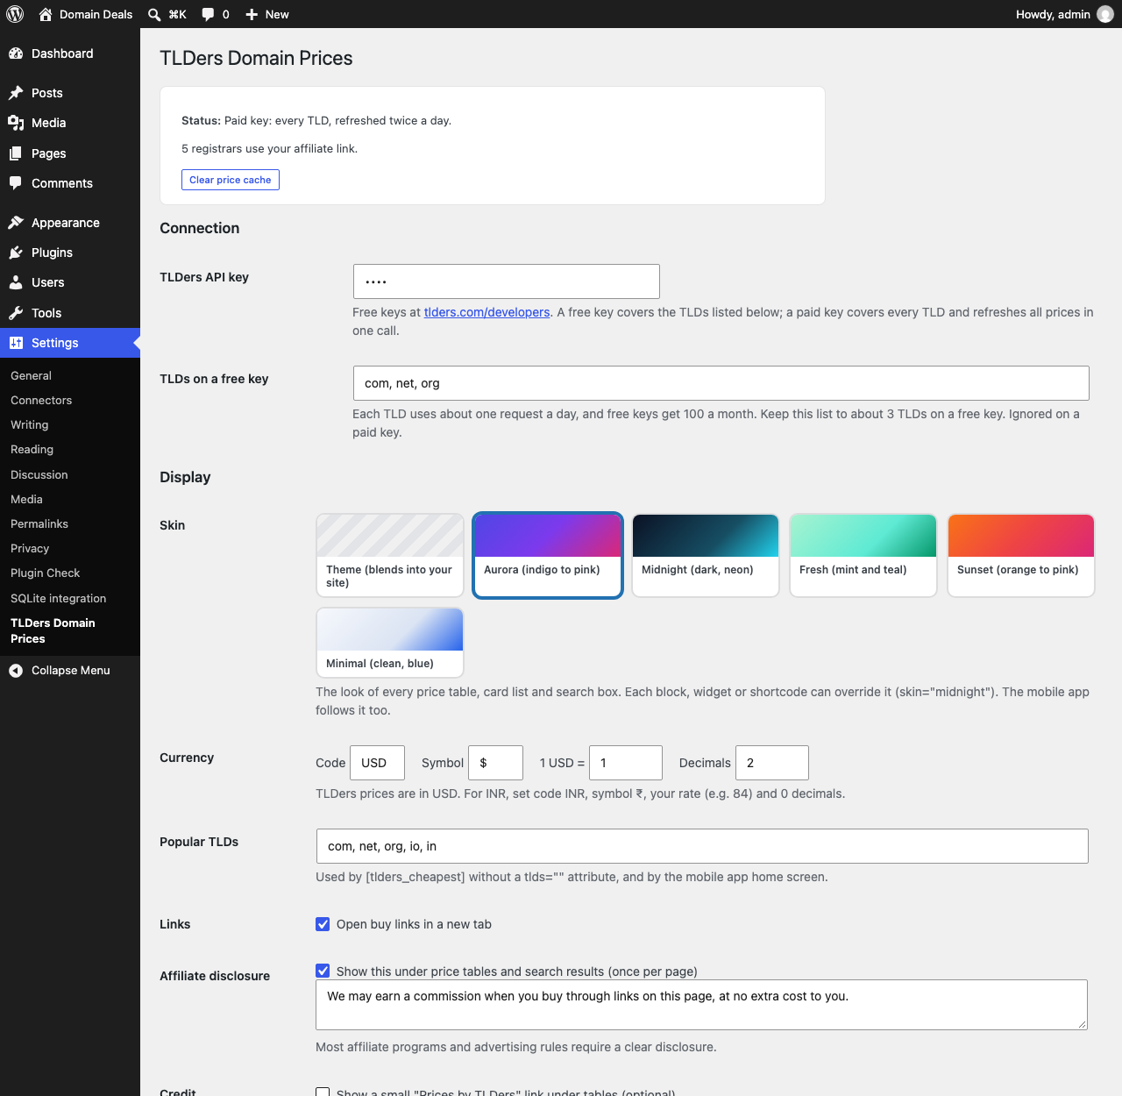Open the Privacy settings link
The height and width of the screenshot is (1096, 1122).
30,548
